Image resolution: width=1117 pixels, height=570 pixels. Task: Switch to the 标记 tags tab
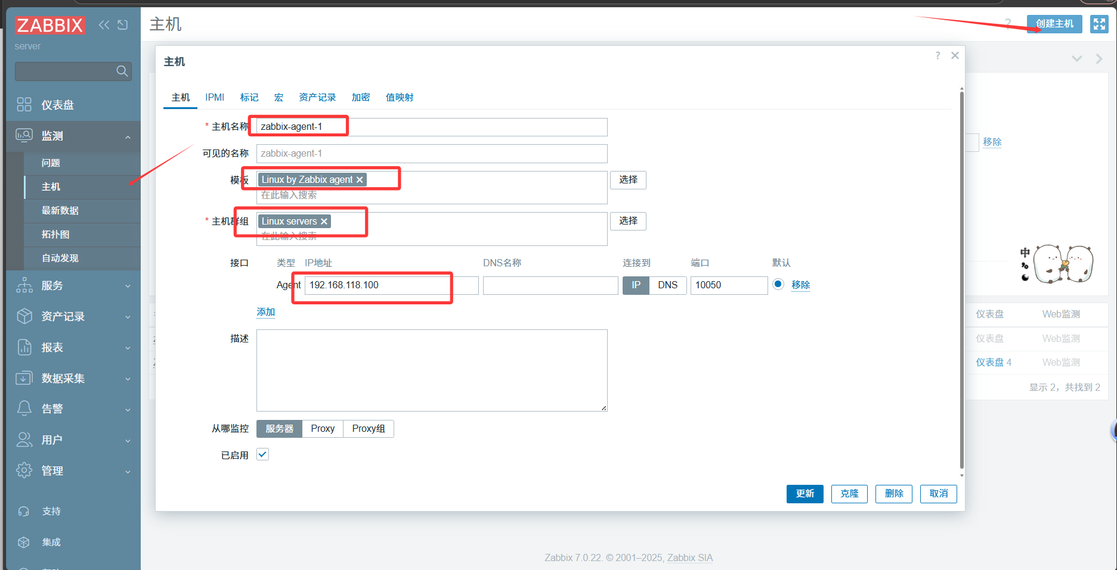pos(249,98)
